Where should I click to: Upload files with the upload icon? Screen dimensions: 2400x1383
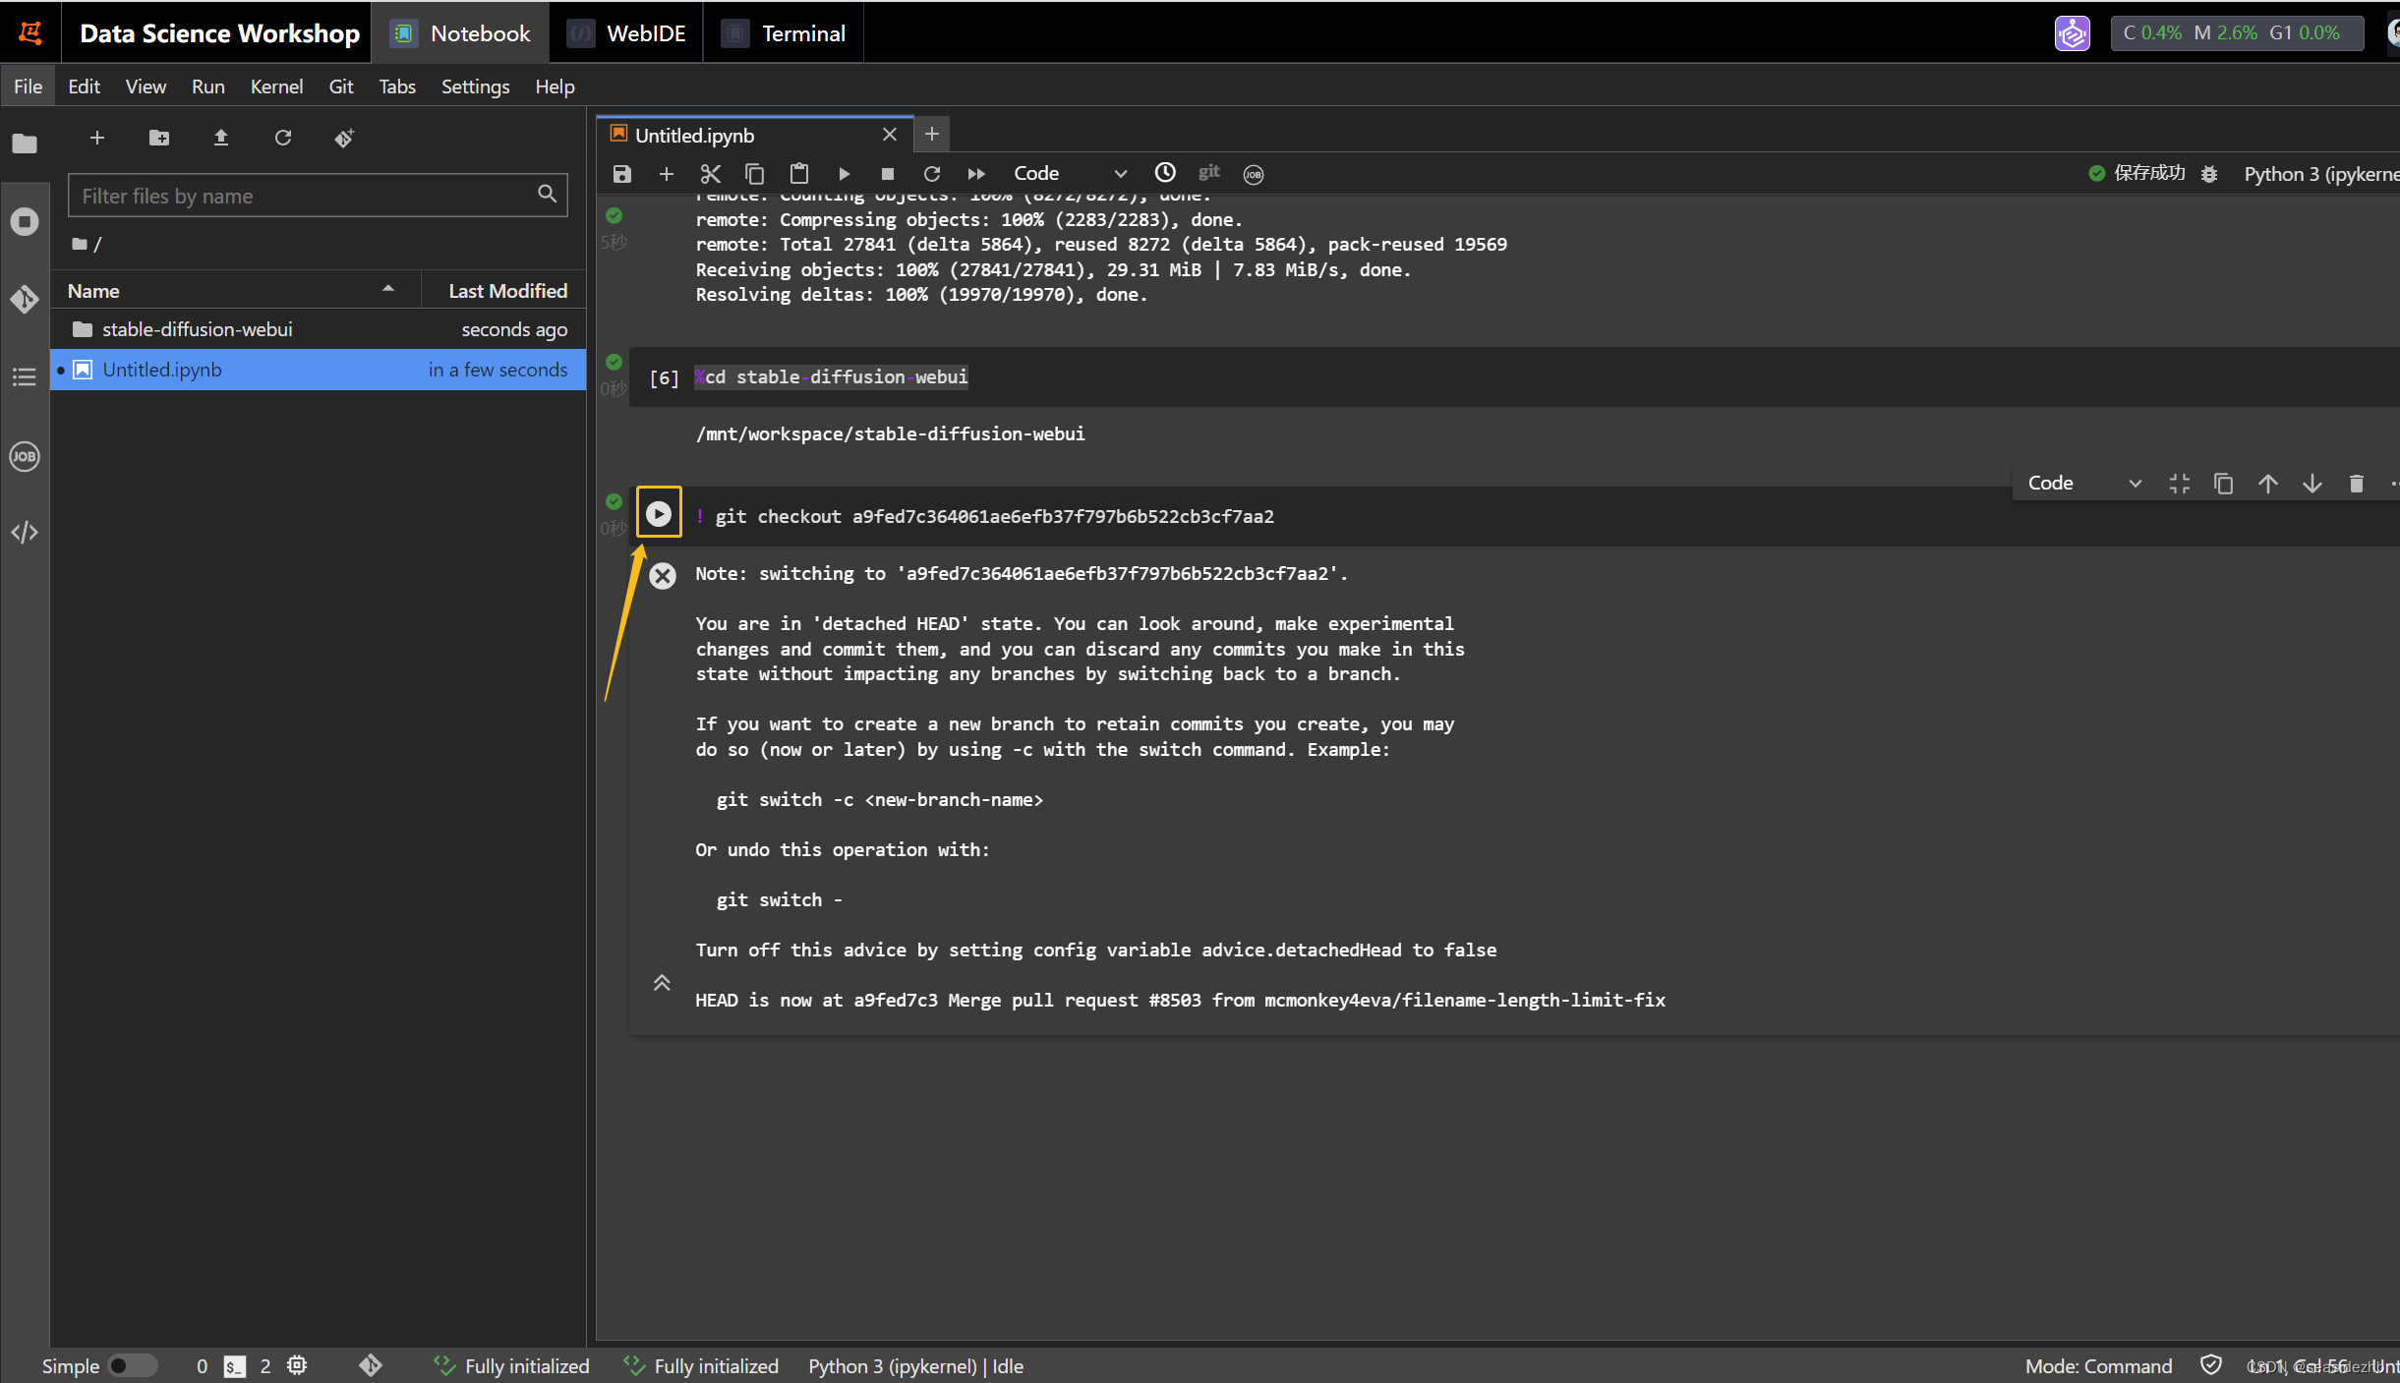pos(221,138)
